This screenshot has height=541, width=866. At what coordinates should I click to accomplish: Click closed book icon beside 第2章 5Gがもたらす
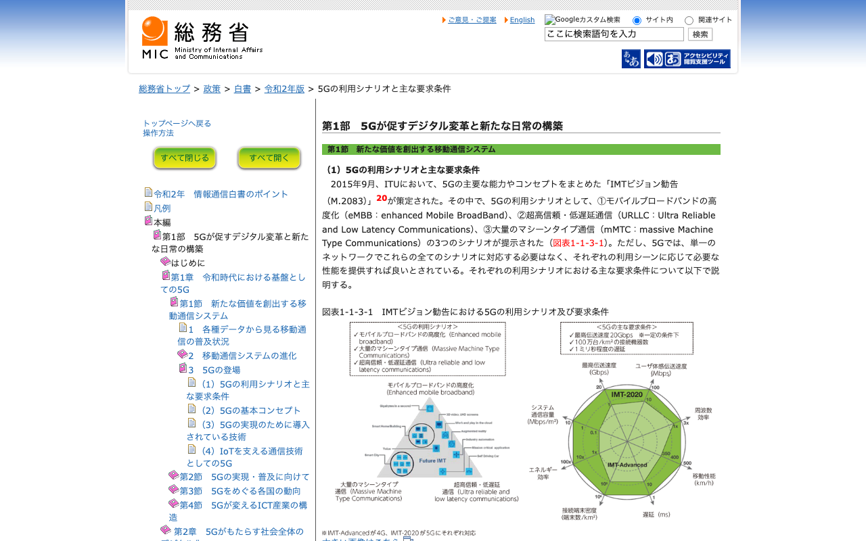pyautogui.click(x=166, y=530)
